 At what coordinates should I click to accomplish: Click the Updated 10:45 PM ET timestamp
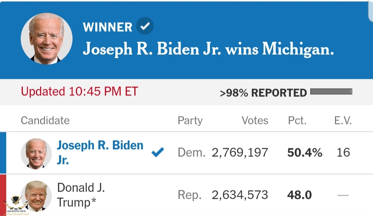point(79,92)
